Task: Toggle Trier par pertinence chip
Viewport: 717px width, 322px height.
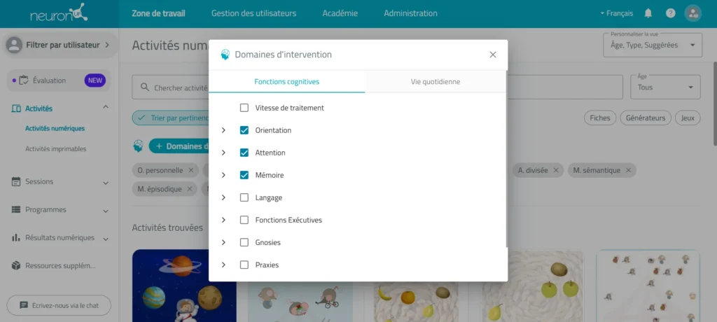Action: pyautogui.click(x=170, y=118)
